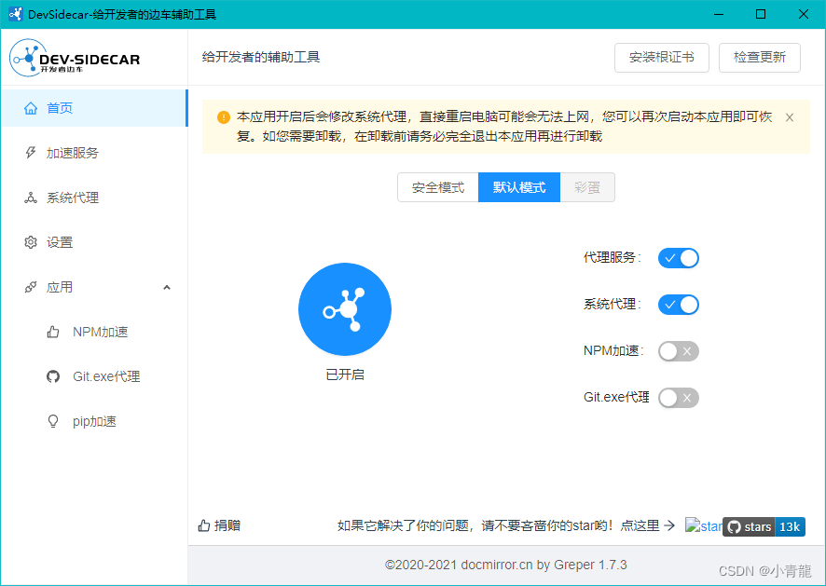Click the lightning bolt icon for 加速服务

coord(31,153)
